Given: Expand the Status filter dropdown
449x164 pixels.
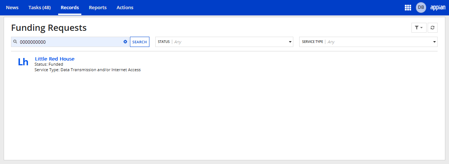Looking at the screenshot, I should click(224, 42).
